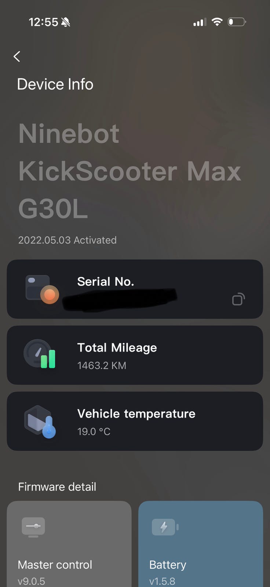This screenshot has height=587, width=270.
Task: Select the Serial No. card
Action: point(135,289)
